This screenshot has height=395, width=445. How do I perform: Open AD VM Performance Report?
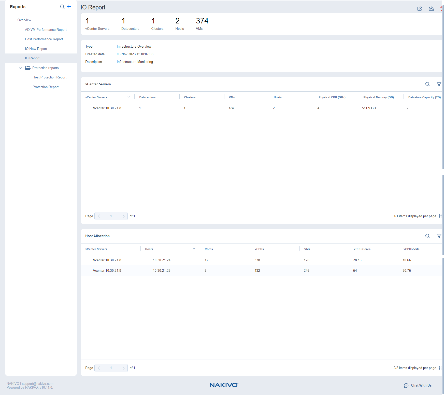pos(46,30)
